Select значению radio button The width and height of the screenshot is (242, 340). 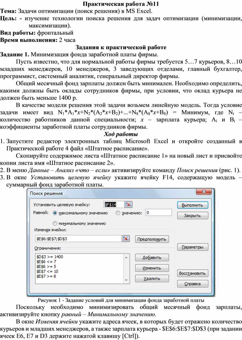pos(118,213)
